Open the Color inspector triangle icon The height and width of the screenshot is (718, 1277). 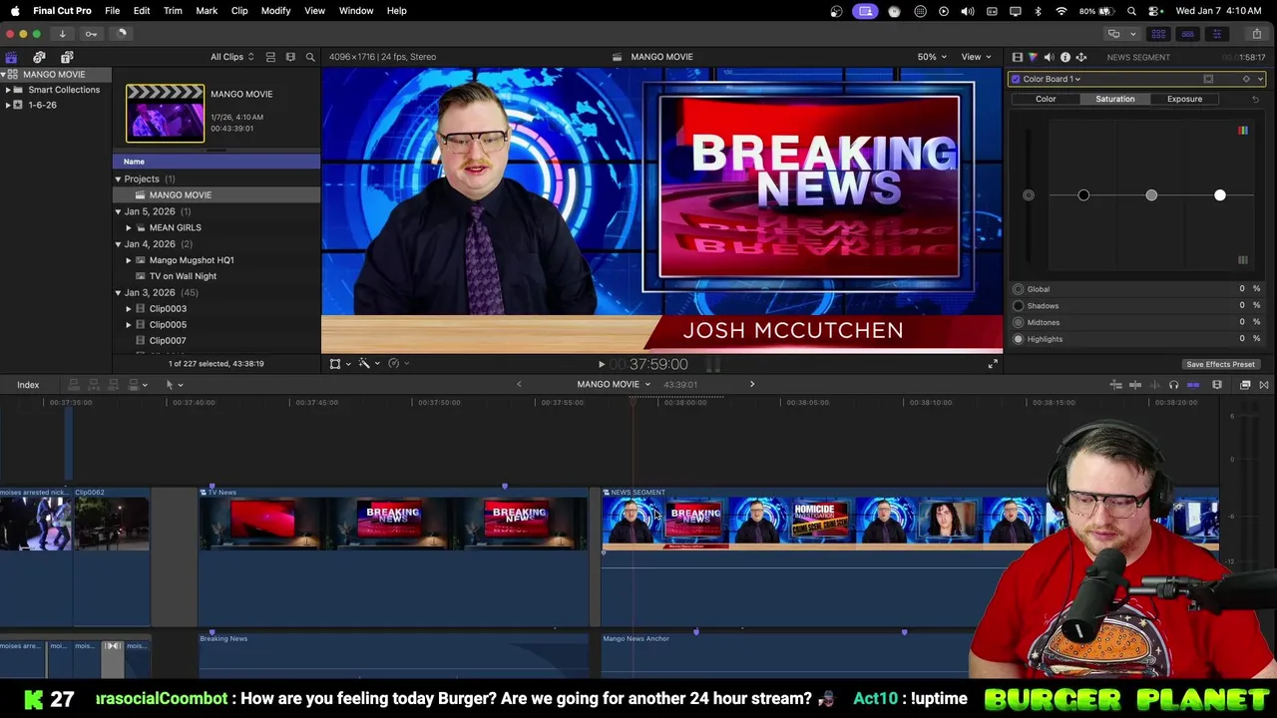pyautogui.click(x=1033, y=57)
